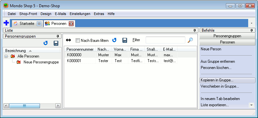Refresh the person list
Image resolution: width=258 pixels, height=118 pixels.
tap(114, 40)
